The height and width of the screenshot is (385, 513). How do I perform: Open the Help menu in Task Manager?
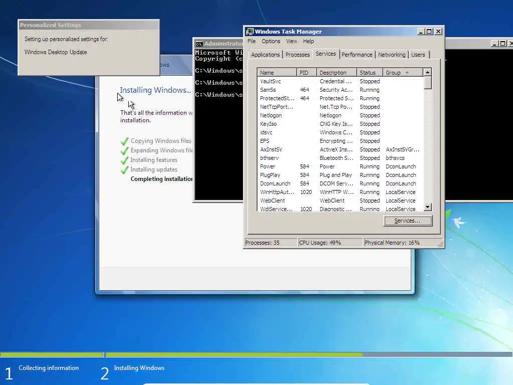(x=308, y=41)
